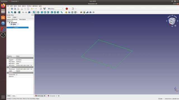
Task: Expand the Origin tree node
Action: pos(11,26)
